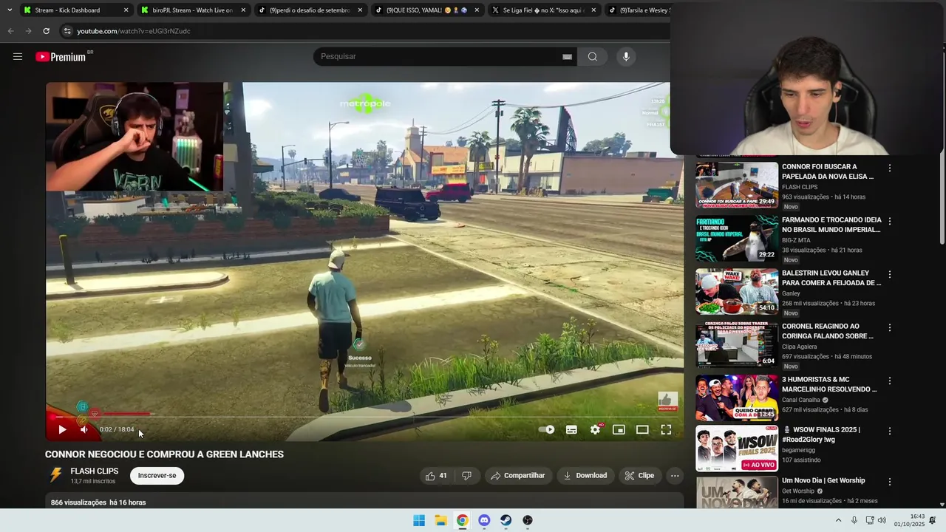Toggle the autoplay switch in player
This screenshot has width=946, height=532.
click(x=547, y=429)
